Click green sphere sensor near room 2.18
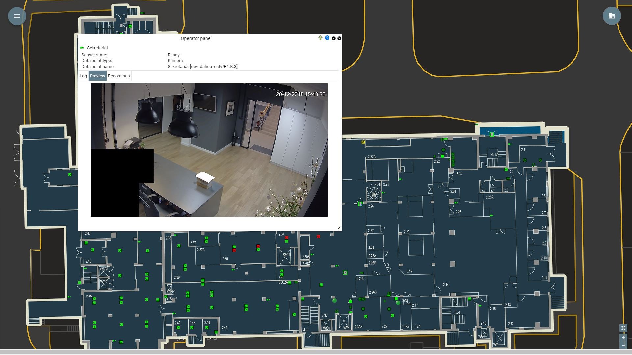 coord(398,303)
